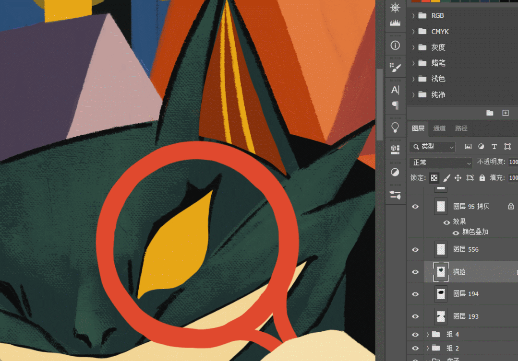Open the 类型 layer filter dropdown
518x361 pixels.
[433, 147]
